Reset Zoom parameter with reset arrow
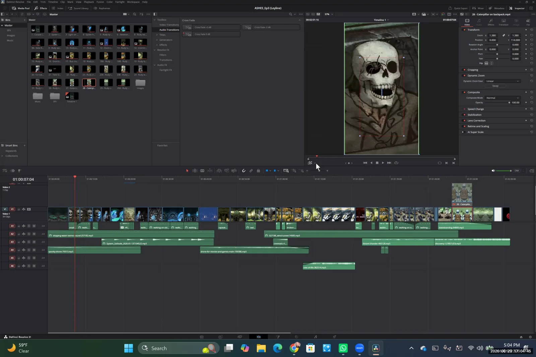 pos(532,35)
